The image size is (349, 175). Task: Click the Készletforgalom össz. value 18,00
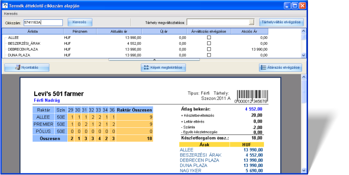coord(257,138)
